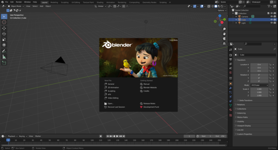The width and height of the screenshot is (278, 150).
Task: Uncheck the Collection exclude checkbox
Action: pyautogui.click(x=268, y=13)
